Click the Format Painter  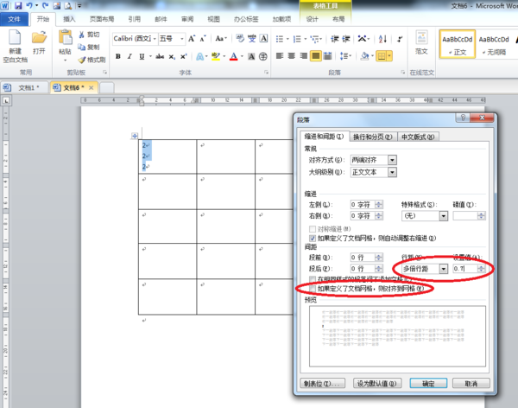click(x=92, y=60)
